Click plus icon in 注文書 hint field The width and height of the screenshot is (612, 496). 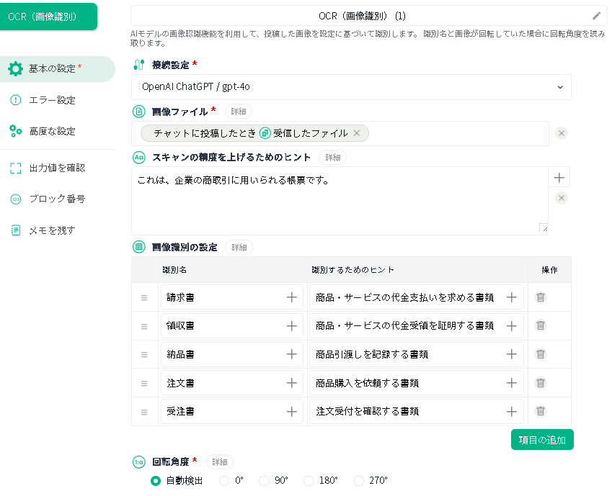click(x=511, y=383)
